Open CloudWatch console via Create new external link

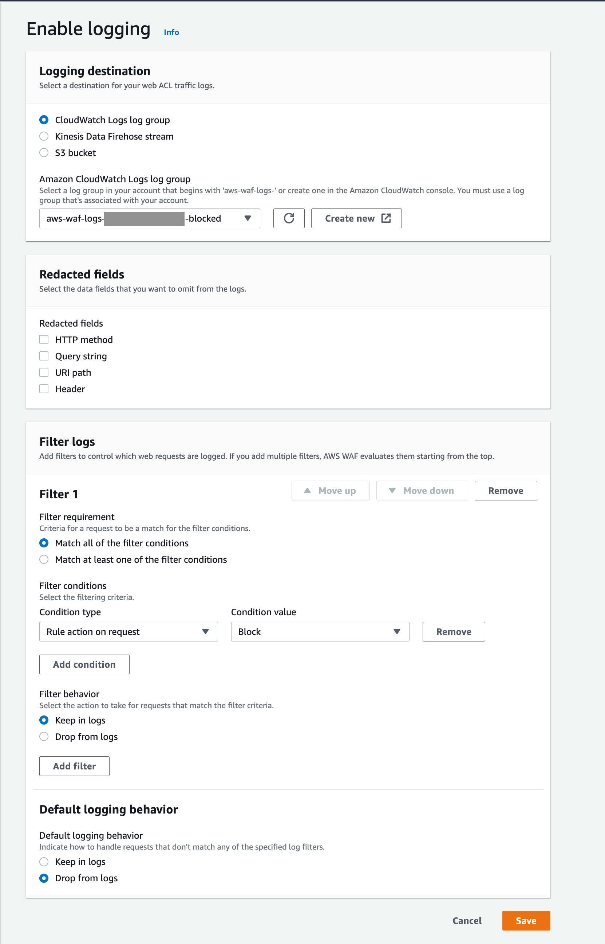click(x=356, y=218)
